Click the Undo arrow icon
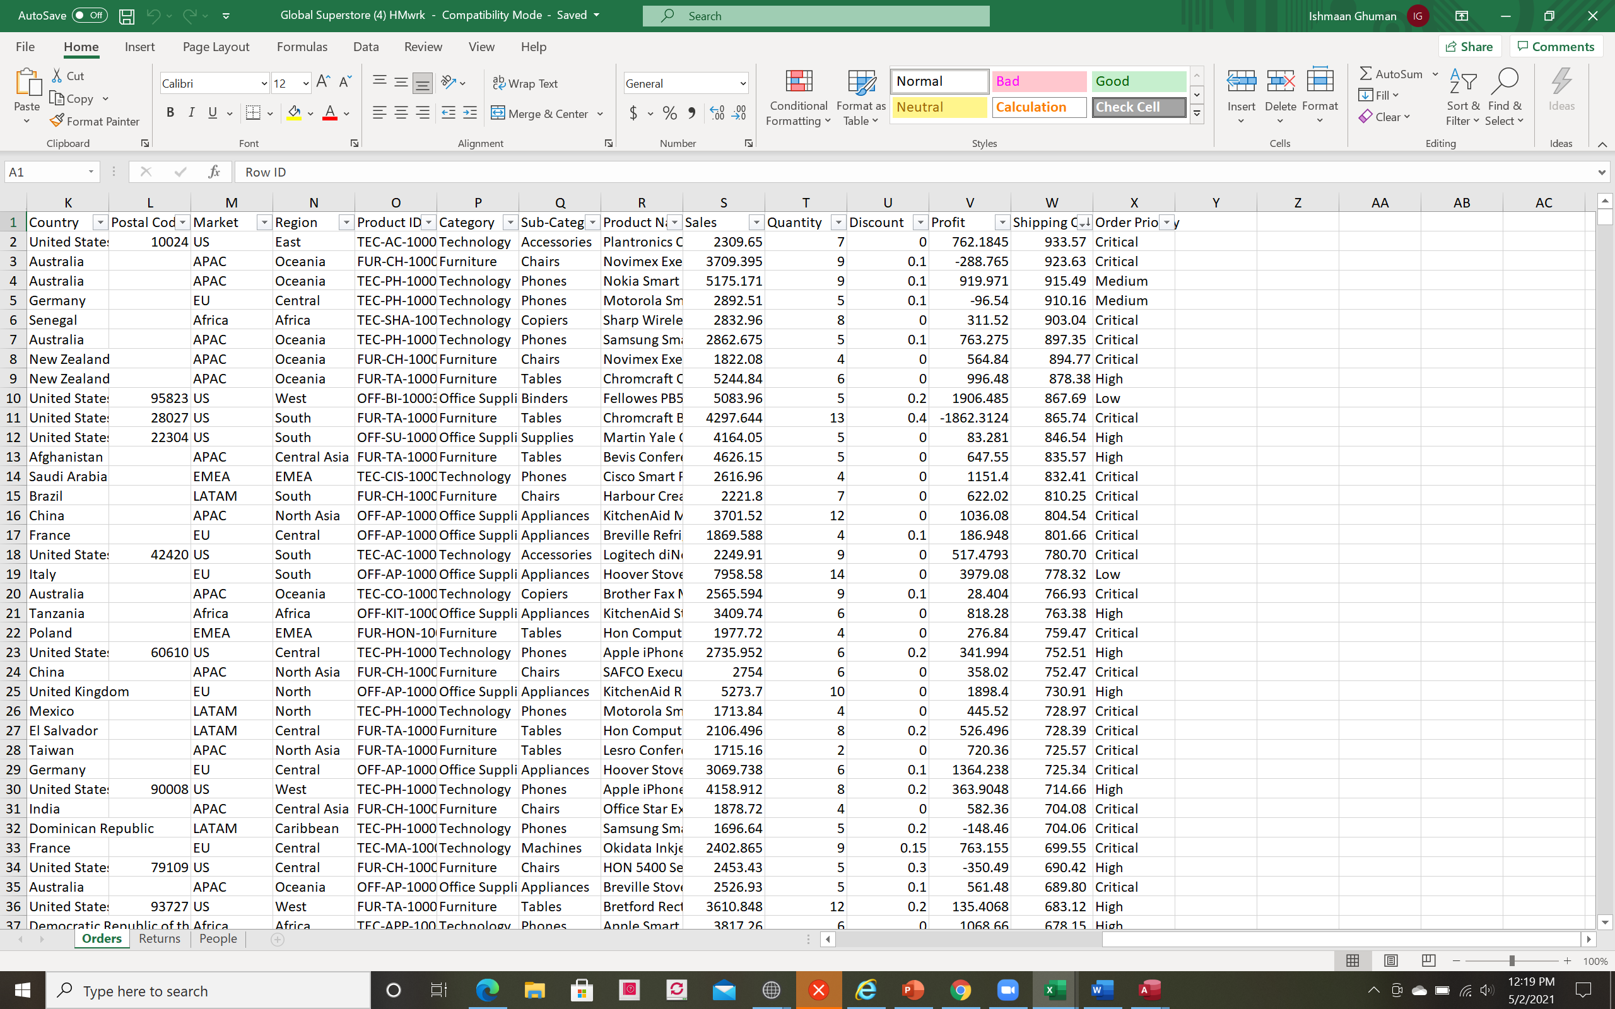Image resolution: width=1615 pixels, height=1009 pixels. 153,16
